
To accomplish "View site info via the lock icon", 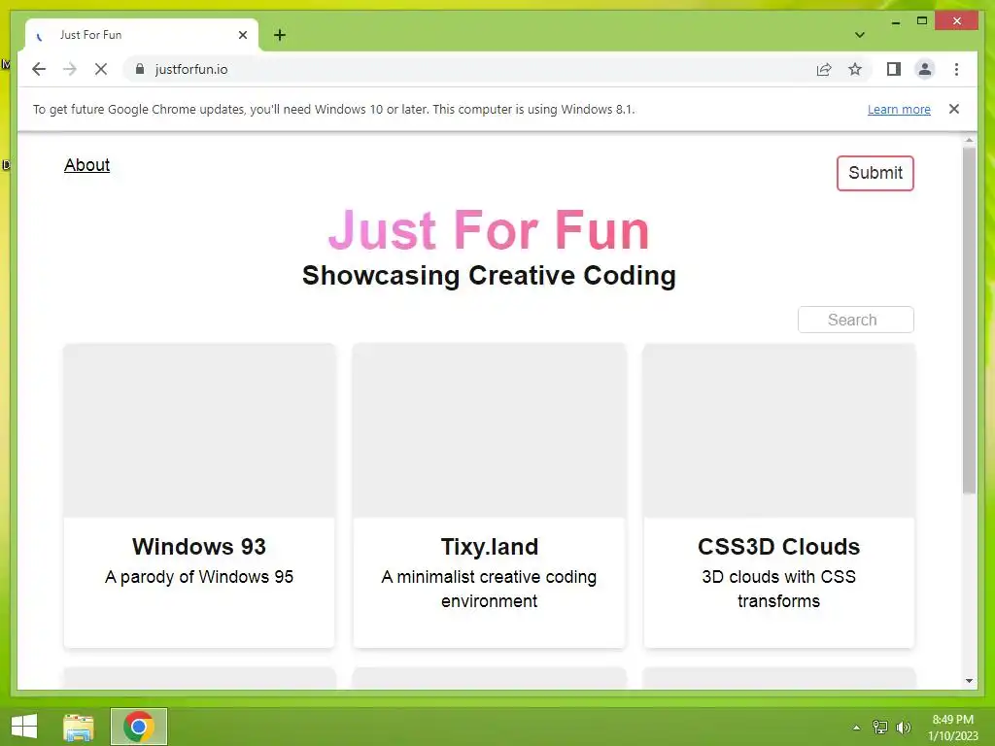I will click(x=140, y=69).
